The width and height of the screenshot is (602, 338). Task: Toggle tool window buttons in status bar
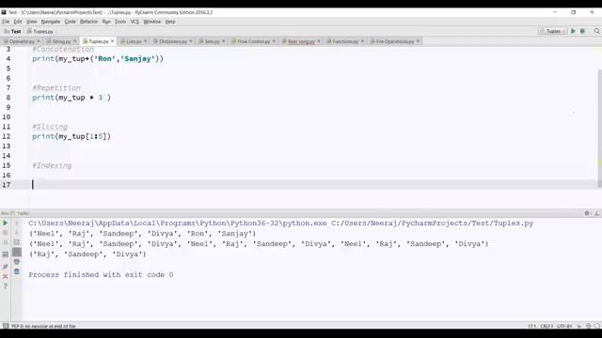coord(6,326)
